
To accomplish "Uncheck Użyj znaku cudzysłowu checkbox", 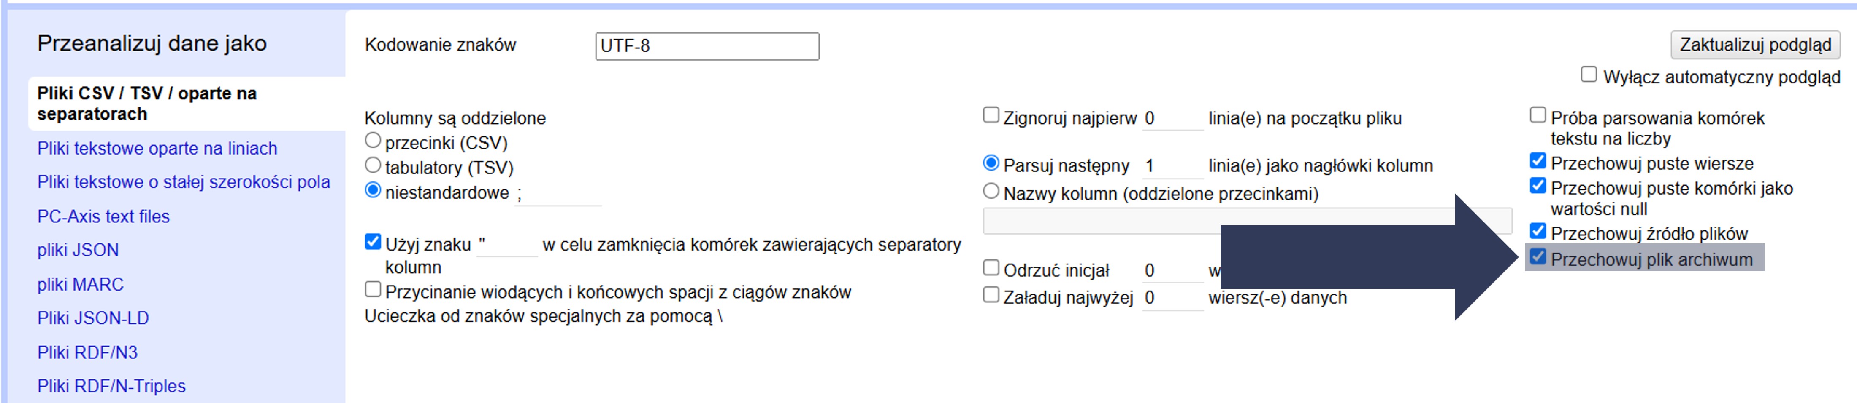I will [x=373, y=243].
